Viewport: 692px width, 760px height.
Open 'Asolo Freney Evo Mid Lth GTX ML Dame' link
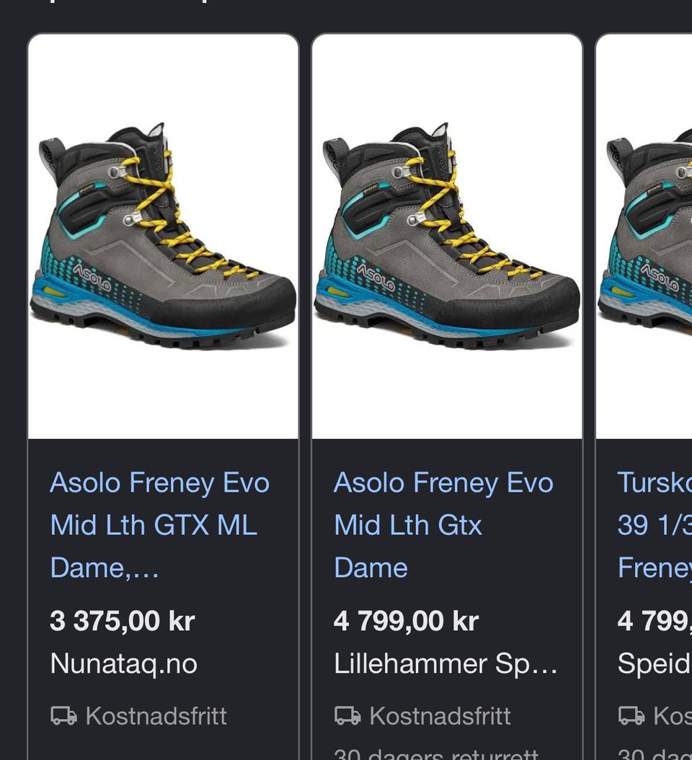(x=160, y=525)
